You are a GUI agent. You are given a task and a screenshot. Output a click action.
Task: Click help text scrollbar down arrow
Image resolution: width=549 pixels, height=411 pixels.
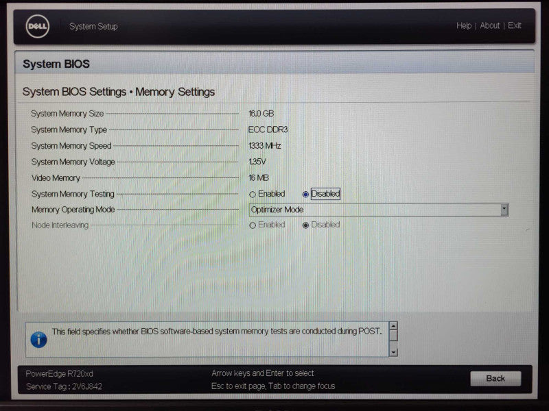tap(393, 352)
